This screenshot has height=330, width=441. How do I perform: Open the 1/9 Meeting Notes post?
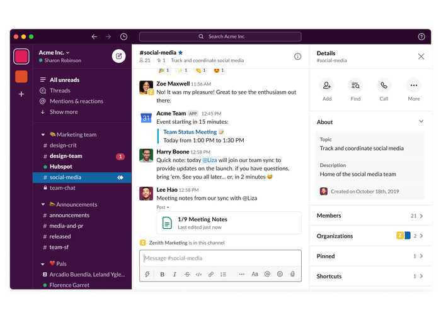(x=202, y=219)
